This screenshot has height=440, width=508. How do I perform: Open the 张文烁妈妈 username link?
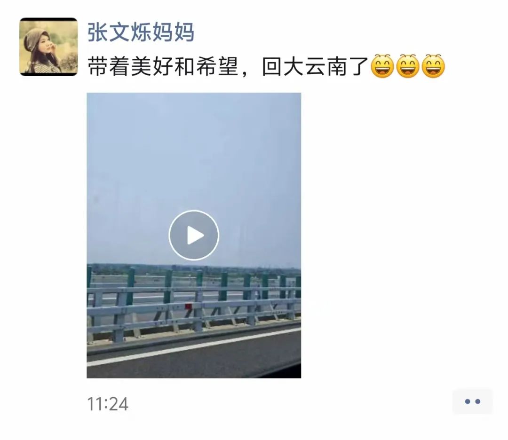[x=141, y=32]
